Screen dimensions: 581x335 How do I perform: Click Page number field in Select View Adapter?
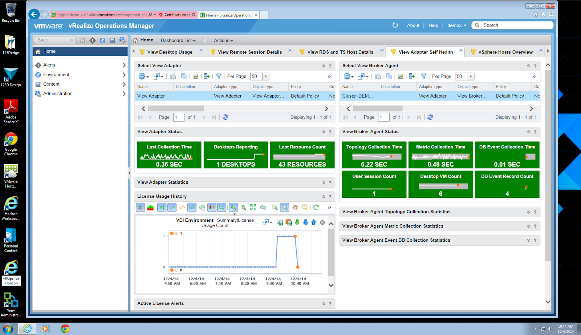[x=179, y=117]
